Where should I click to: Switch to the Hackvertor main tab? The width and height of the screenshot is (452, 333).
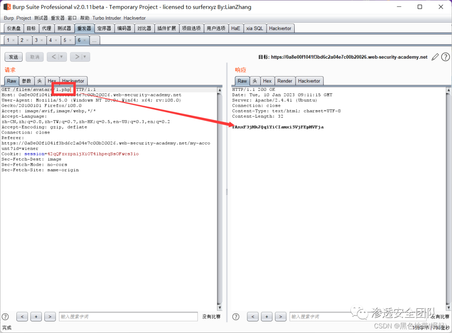(x=280, y=28)
